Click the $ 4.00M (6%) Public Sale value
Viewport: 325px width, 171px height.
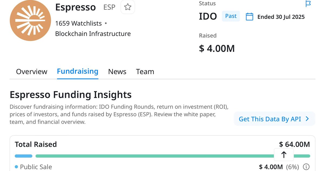(x=279, y=167)
